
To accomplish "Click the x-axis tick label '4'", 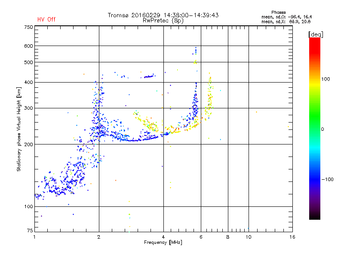I will (x=163, y=237).
